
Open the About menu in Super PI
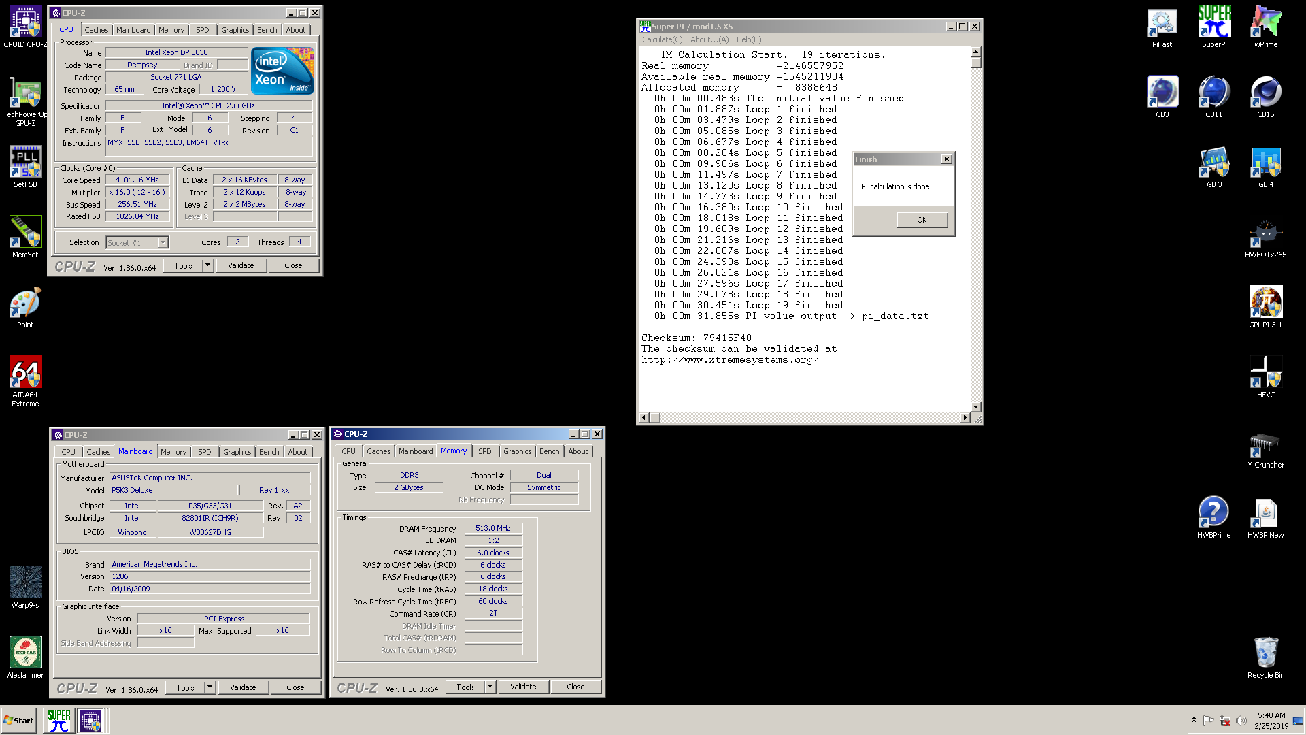click(709, 39)
